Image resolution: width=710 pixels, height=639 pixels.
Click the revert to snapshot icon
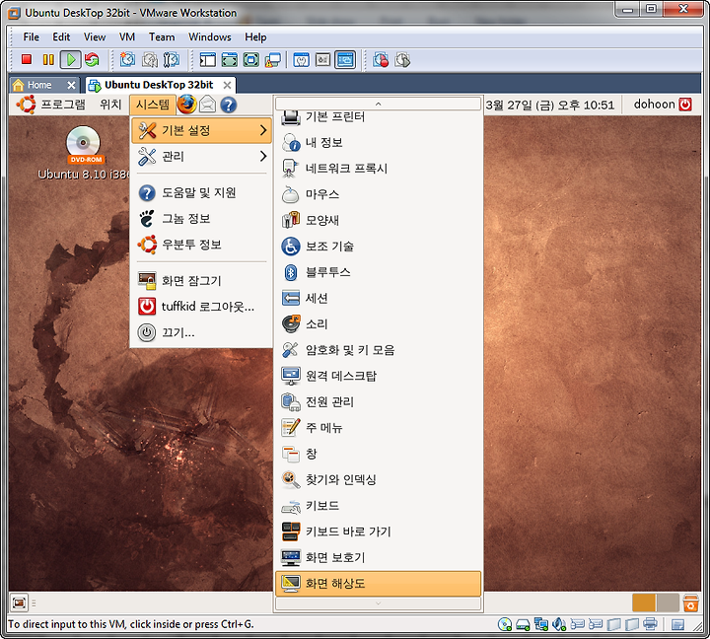(150, 60)
